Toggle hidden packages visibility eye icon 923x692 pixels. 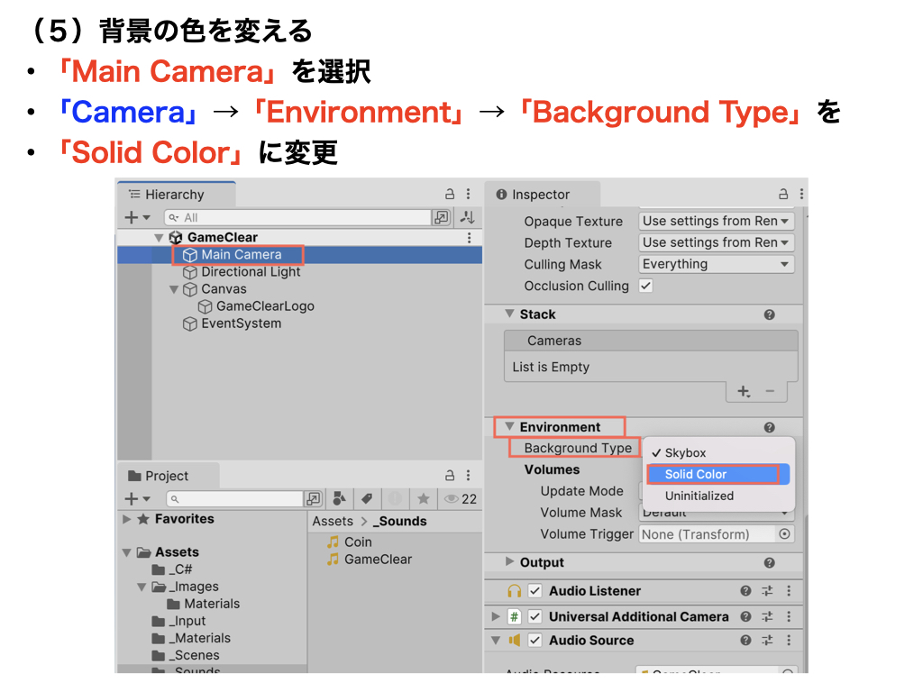click(450, 498)
